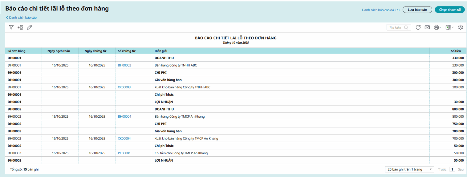Open voucher BH00004 link
This screenshot has width=467, height=177.
125,117
